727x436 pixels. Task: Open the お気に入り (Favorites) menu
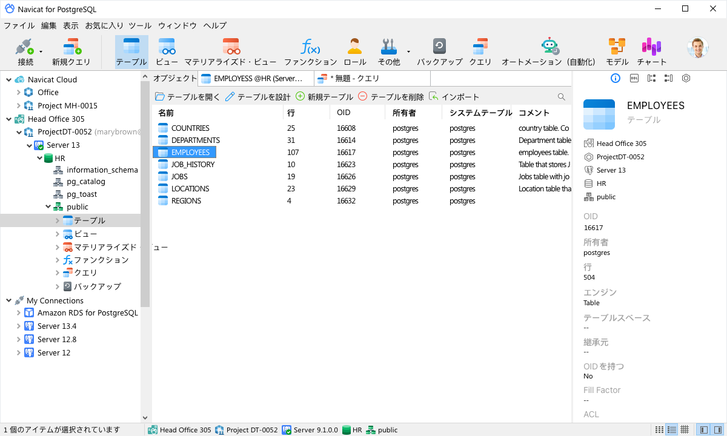(x=104, y=25)
